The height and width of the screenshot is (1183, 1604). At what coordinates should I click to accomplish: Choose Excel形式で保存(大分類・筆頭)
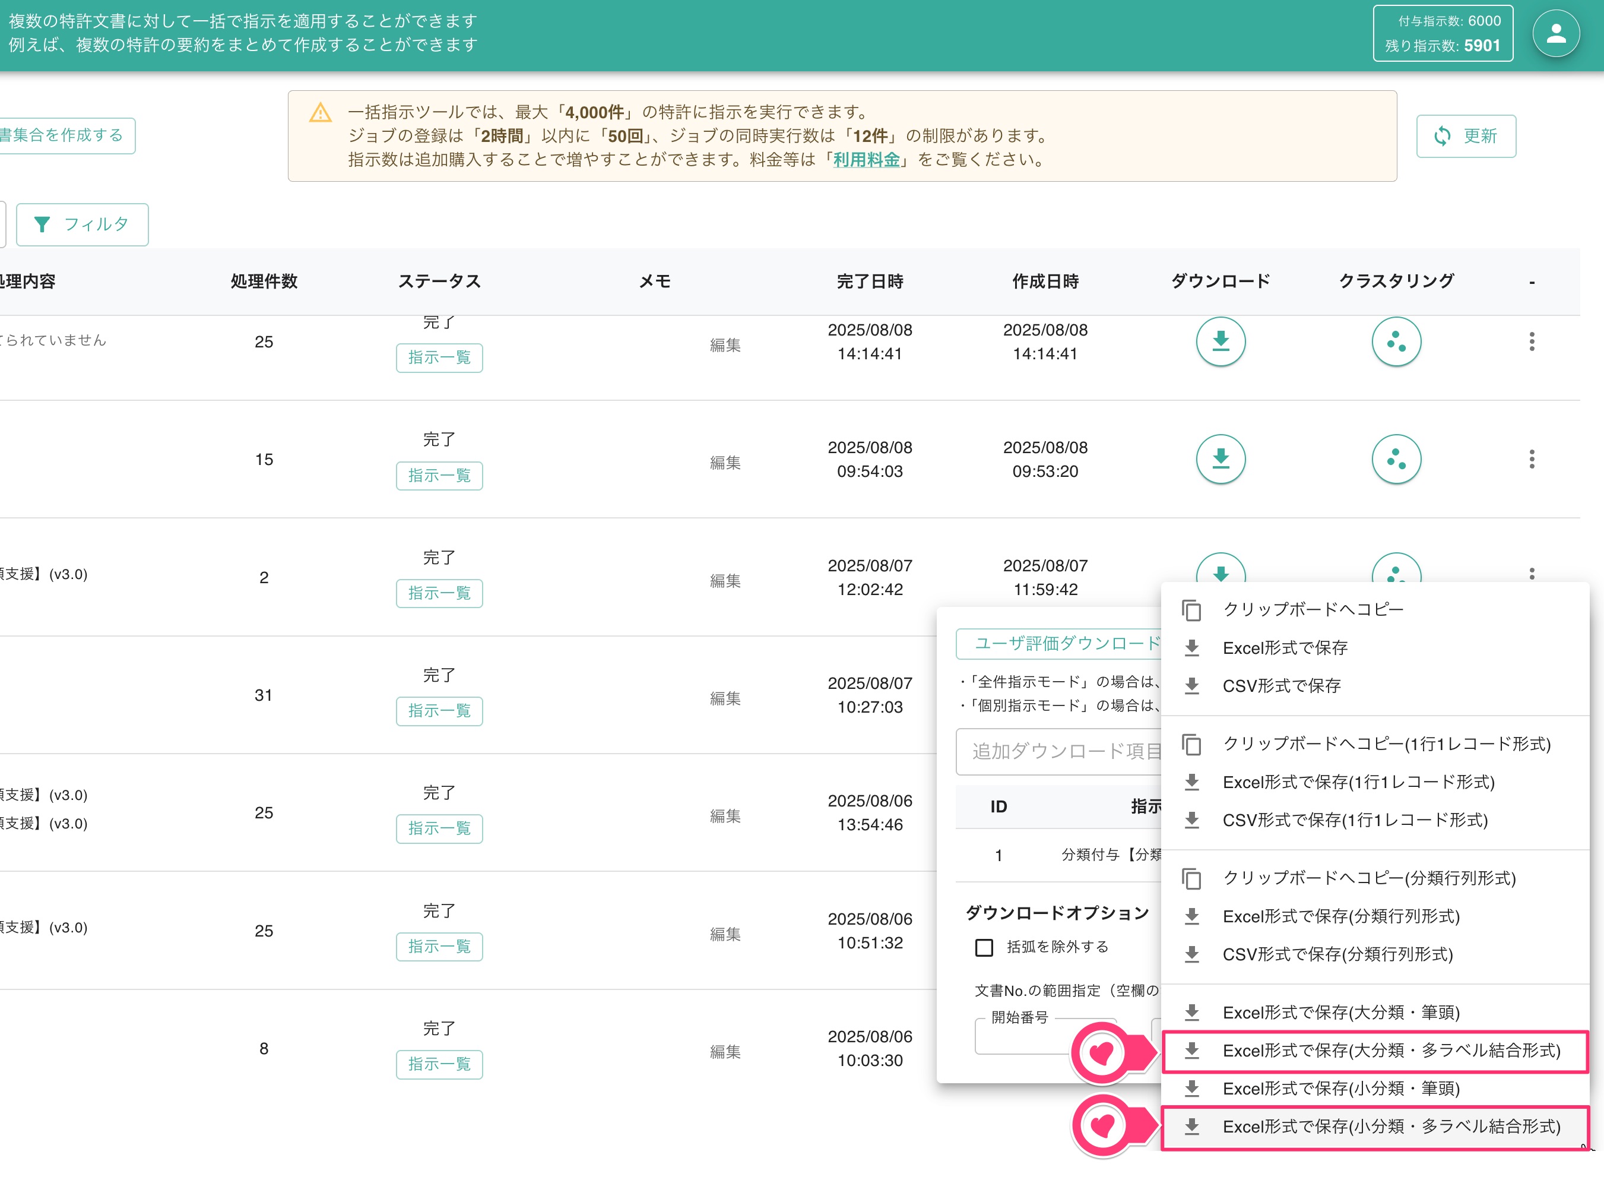click(x=1374, y=1013)
